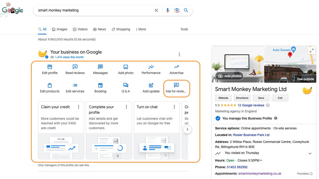Open Edit services shortcut
The image size is (319, 179).
click(75, 88)
